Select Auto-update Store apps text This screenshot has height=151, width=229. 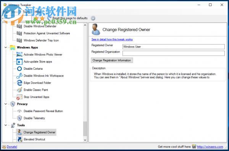point(38,61)
